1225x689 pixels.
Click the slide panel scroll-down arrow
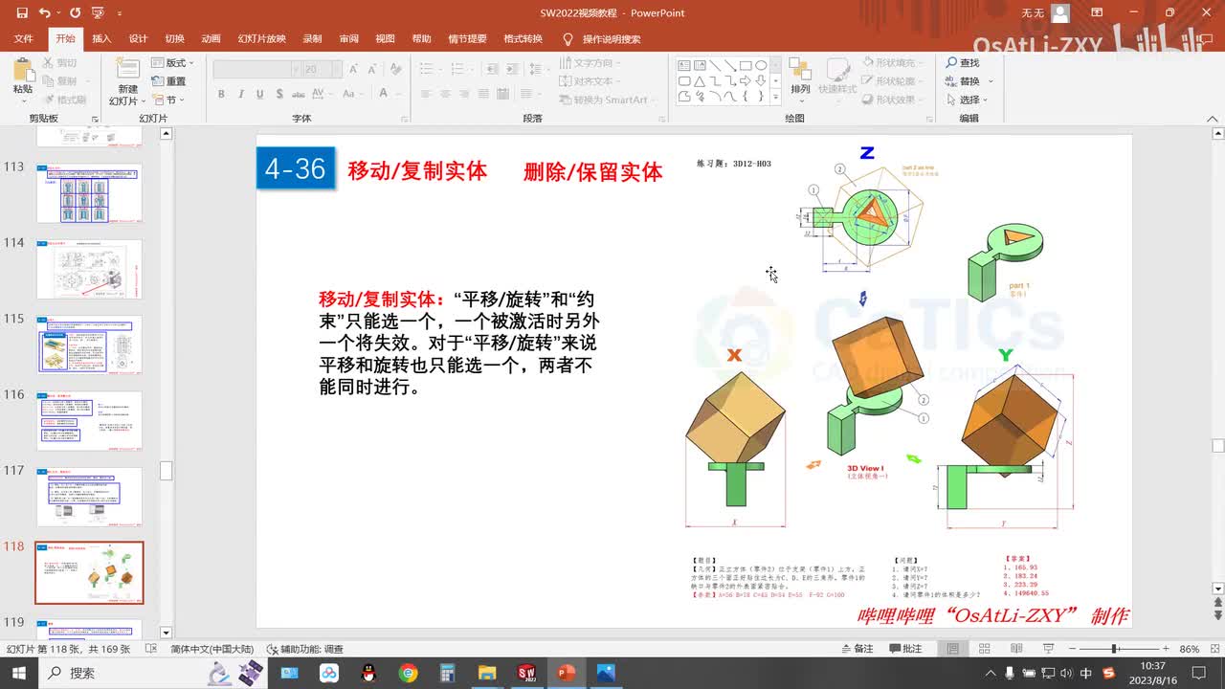click(166, 633)
